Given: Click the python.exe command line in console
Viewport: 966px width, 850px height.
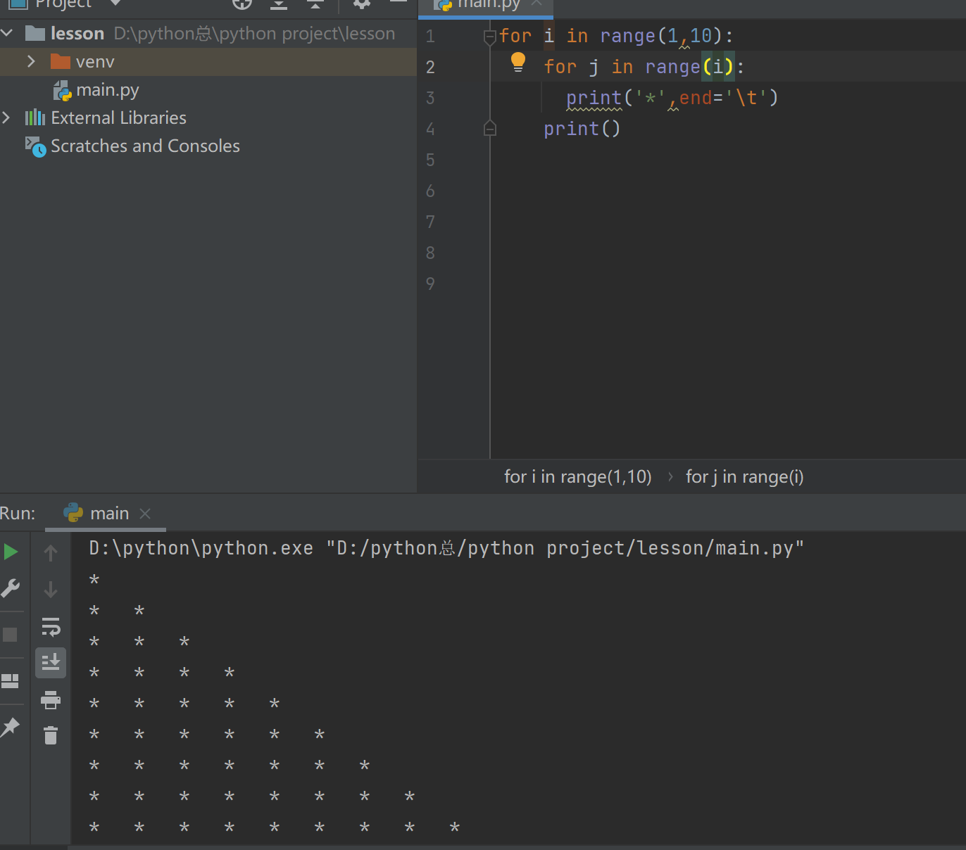Looking at the screenshot, I should pyautogui.click(x=446, y=548).
